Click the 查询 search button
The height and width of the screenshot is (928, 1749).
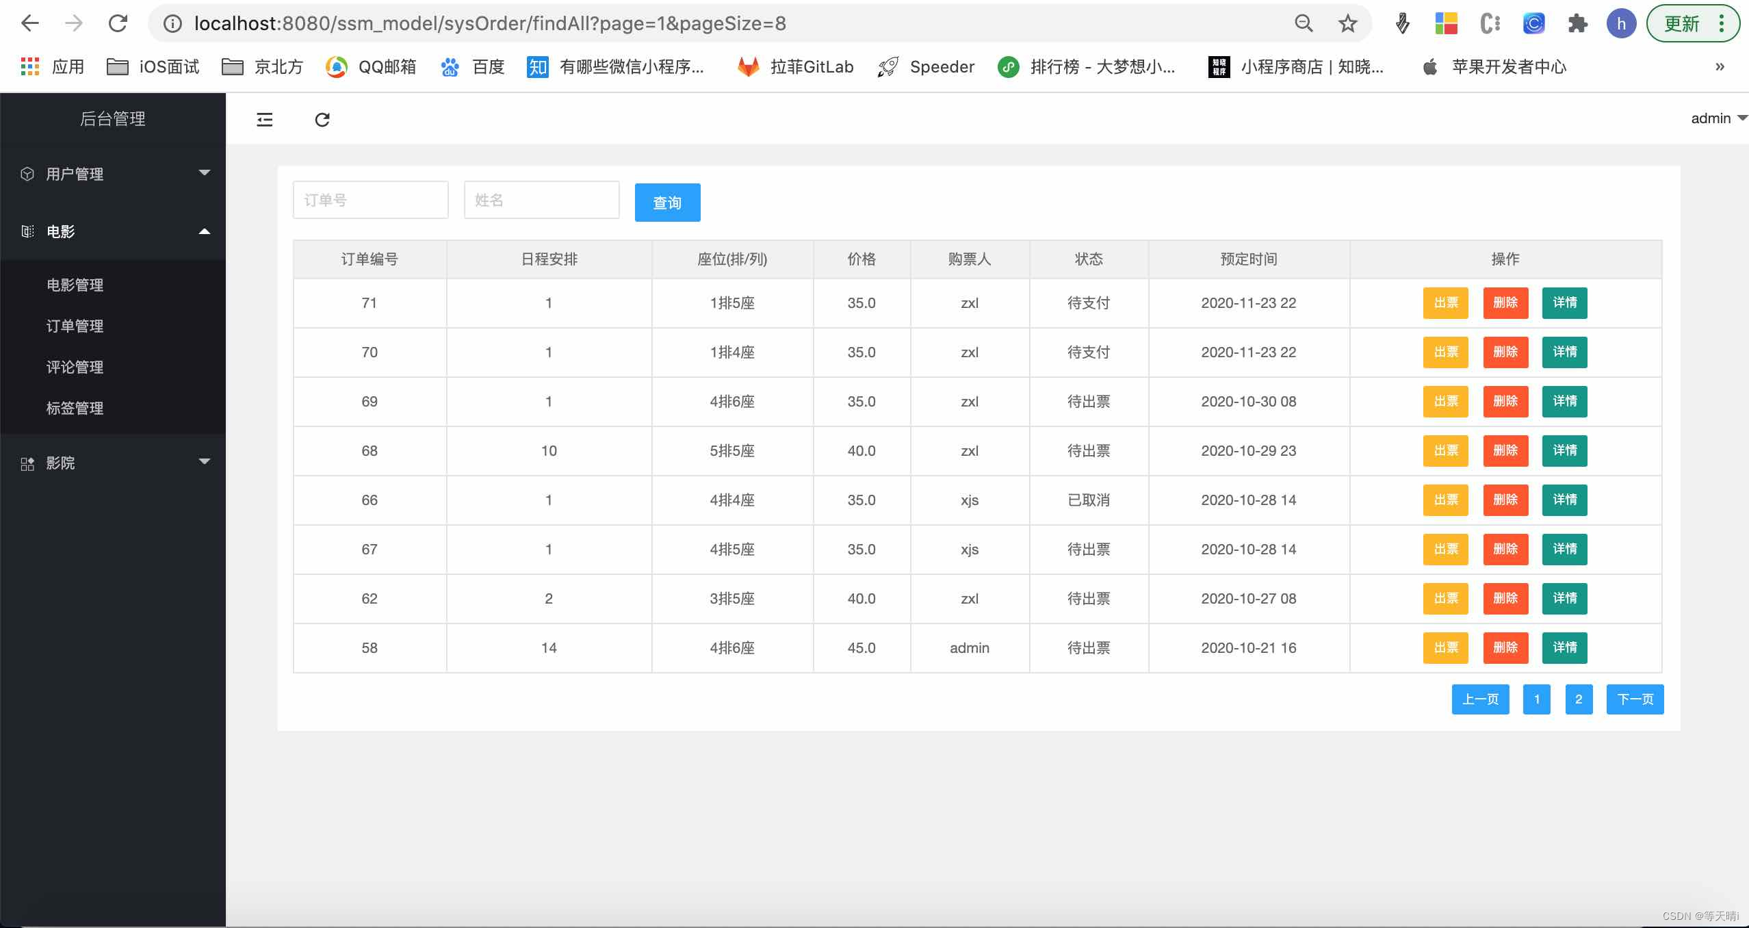point(666,202)
